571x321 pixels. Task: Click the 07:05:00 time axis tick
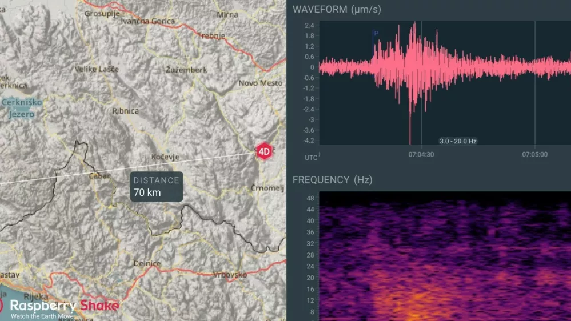(534, 154)
